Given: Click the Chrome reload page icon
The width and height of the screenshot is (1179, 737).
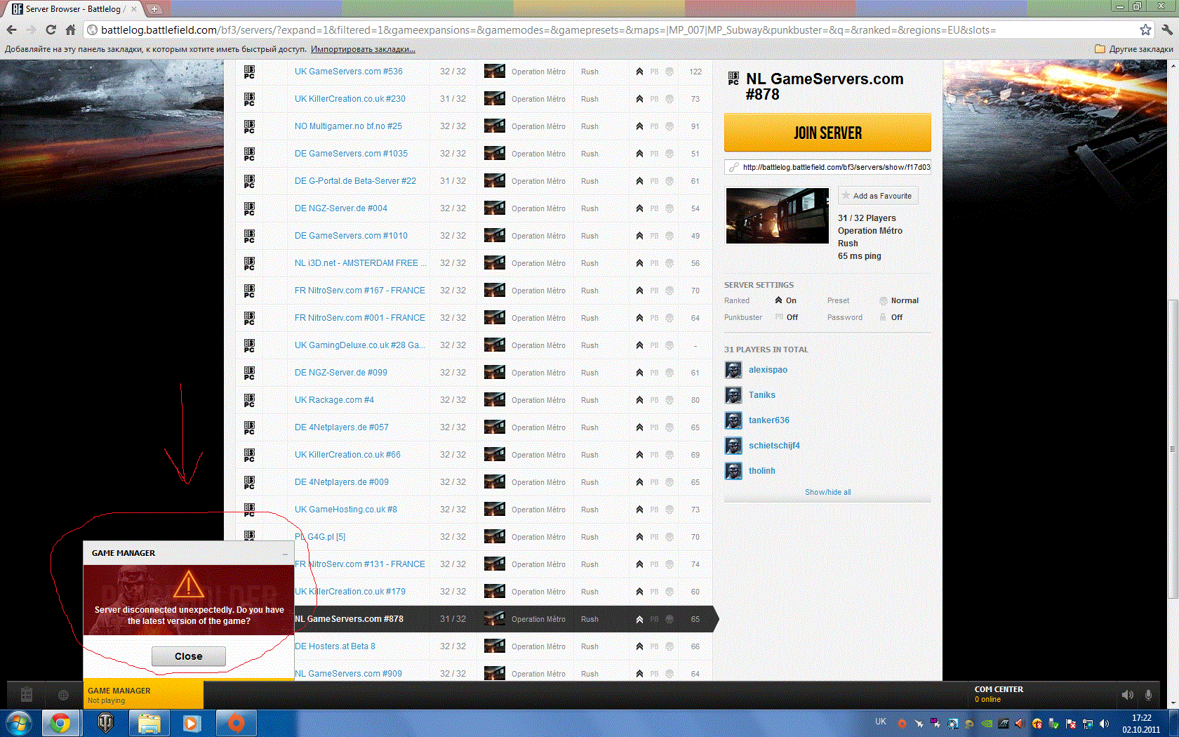Looking at the screenshot, I should (51, 30).
